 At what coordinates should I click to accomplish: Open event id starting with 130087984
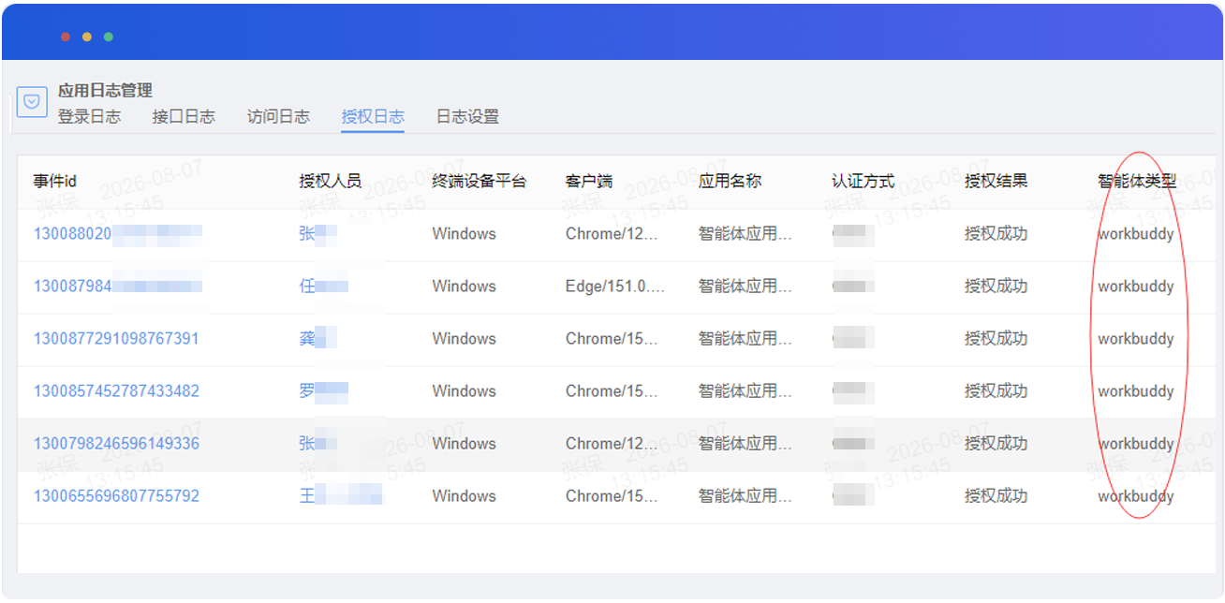tap(118, 287)
